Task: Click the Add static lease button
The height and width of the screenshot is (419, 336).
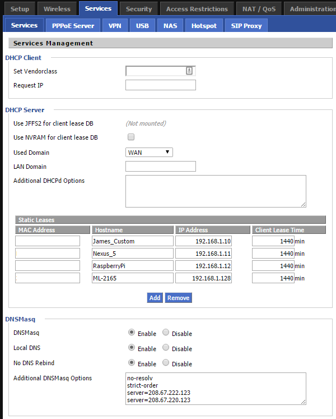Action: tap(155, 298)
